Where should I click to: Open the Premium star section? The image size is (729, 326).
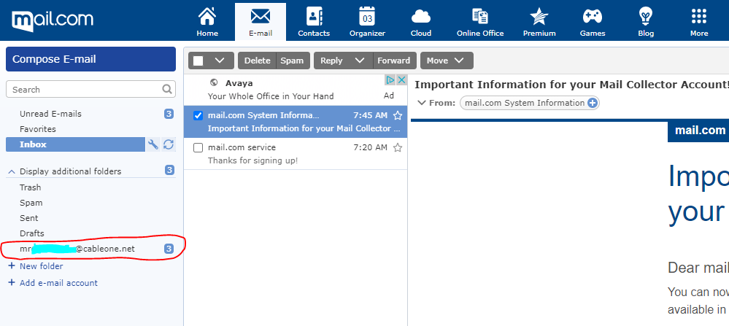(x=539, y=22)
